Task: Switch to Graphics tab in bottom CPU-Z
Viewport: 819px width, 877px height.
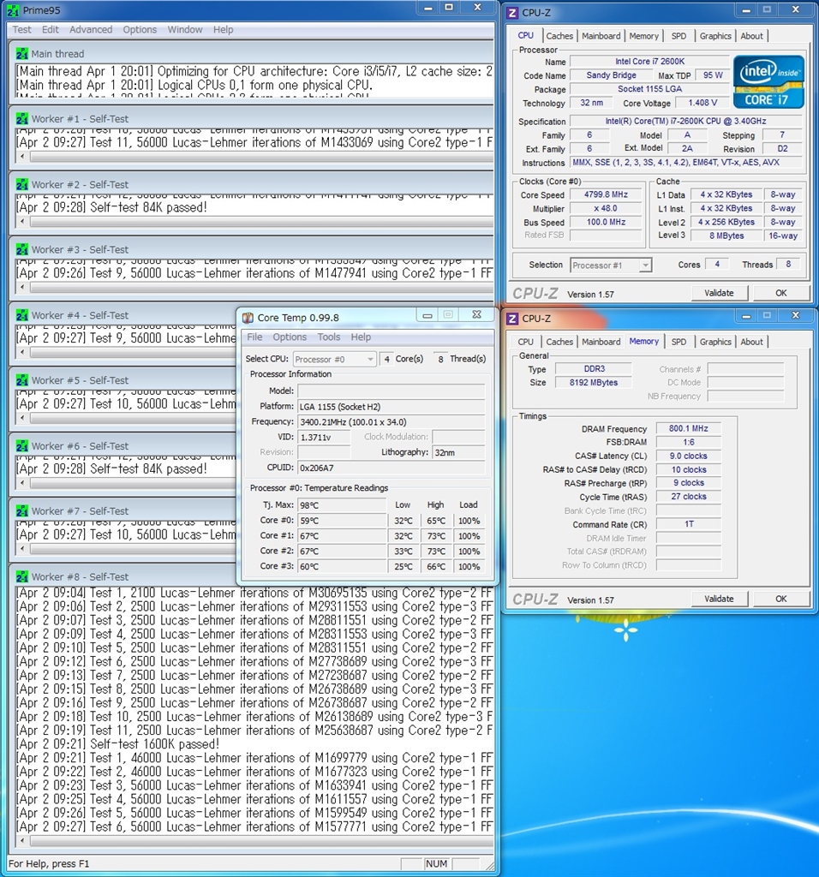Action: pyautogui.click(x=715, y=342)
